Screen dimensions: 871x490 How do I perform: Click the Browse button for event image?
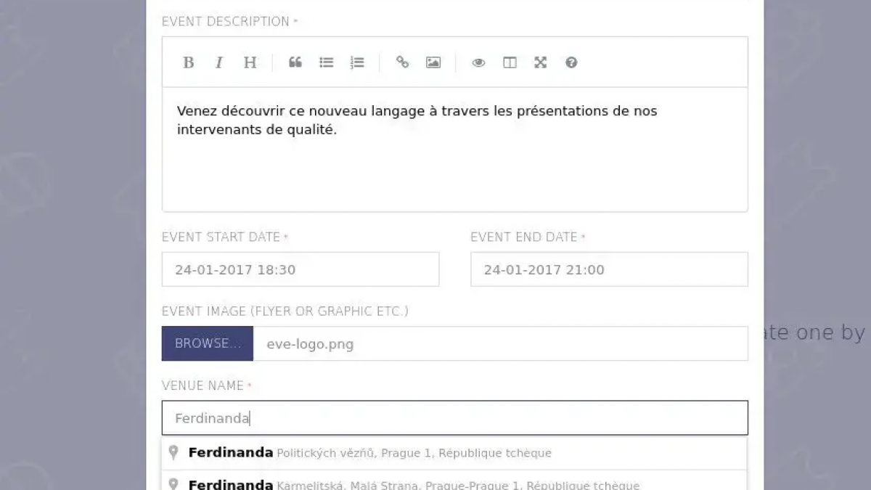(208, 343)
